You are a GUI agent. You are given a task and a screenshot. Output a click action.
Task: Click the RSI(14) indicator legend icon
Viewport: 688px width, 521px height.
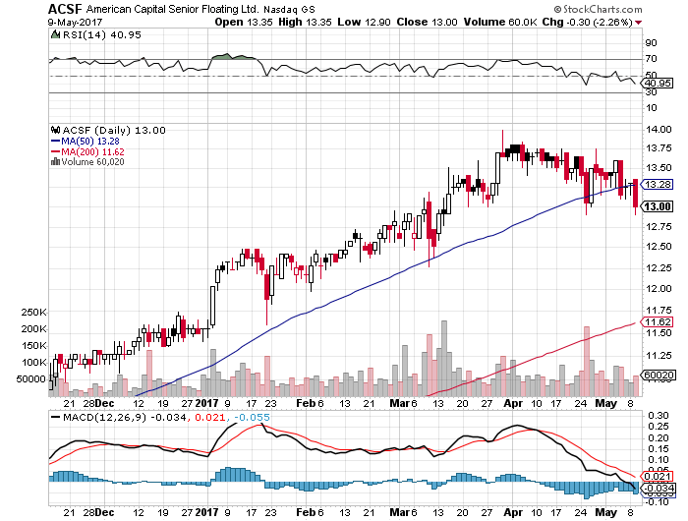tap(55, 33)
